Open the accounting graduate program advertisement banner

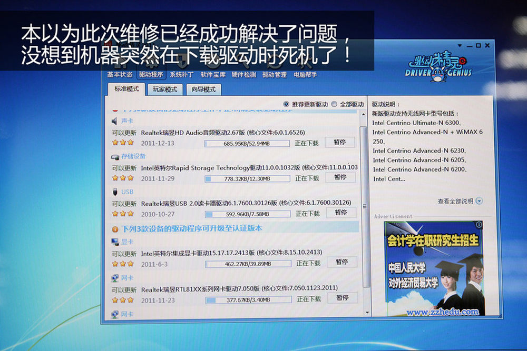[433, 268]
